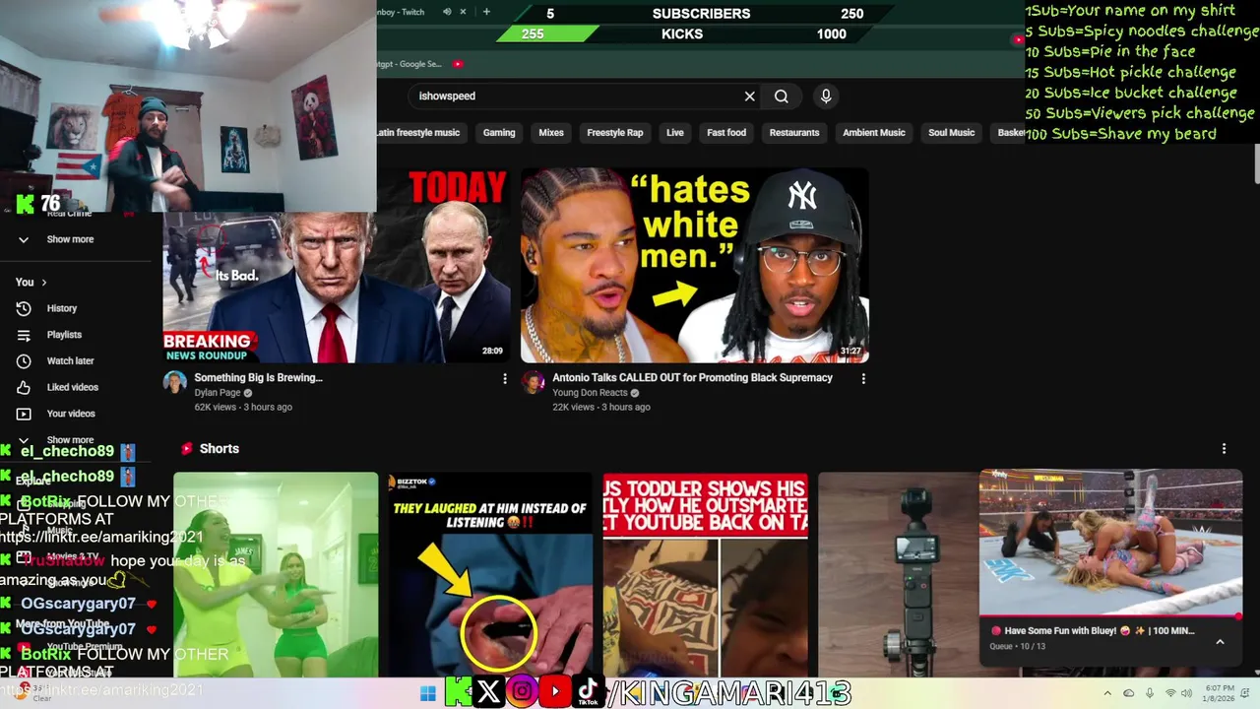Click Young Don Reacts channel avatar
The width and height of the screenshot is (1260, 709).
(533, 383)
